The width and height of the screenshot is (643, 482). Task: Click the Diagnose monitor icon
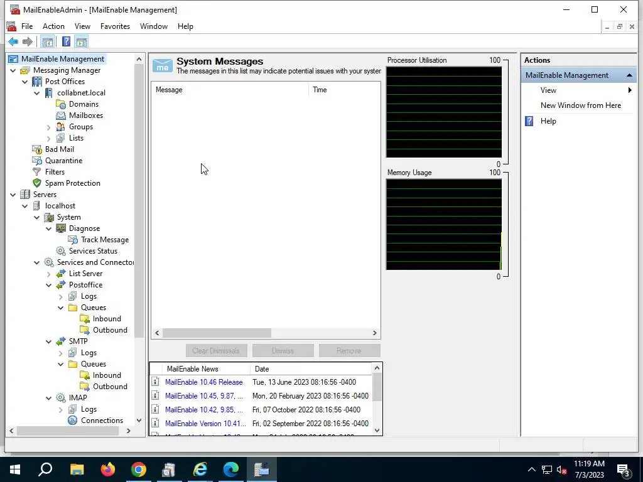coord(61,228)
